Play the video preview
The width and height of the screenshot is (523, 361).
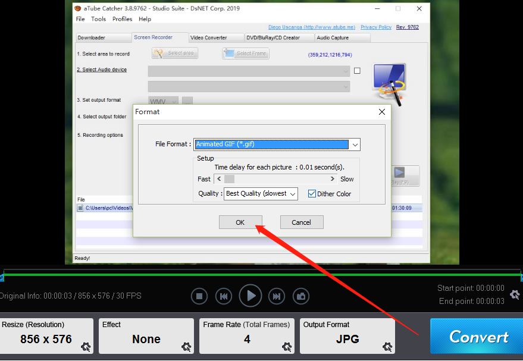(250, 296)
